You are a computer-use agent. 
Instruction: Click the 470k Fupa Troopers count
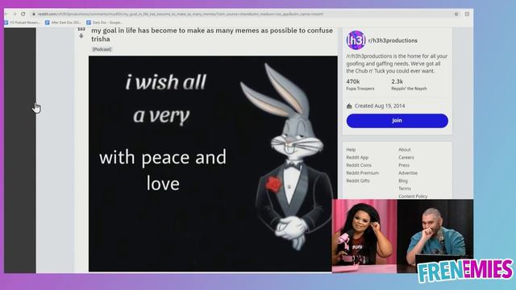click(x=360, y=85)
